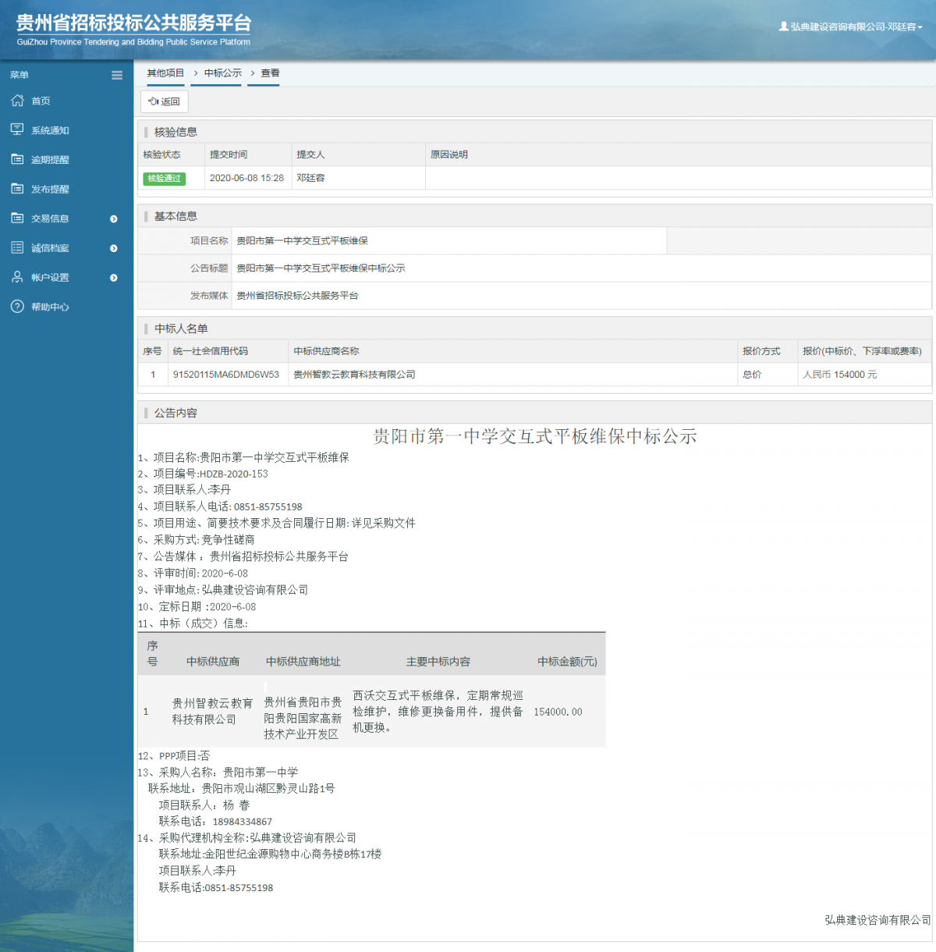The width and height of the screenshot is (936, 952).
Task: Click the platform title 贵州省招标投标公共服务平台
Action: tap(134, 23)
